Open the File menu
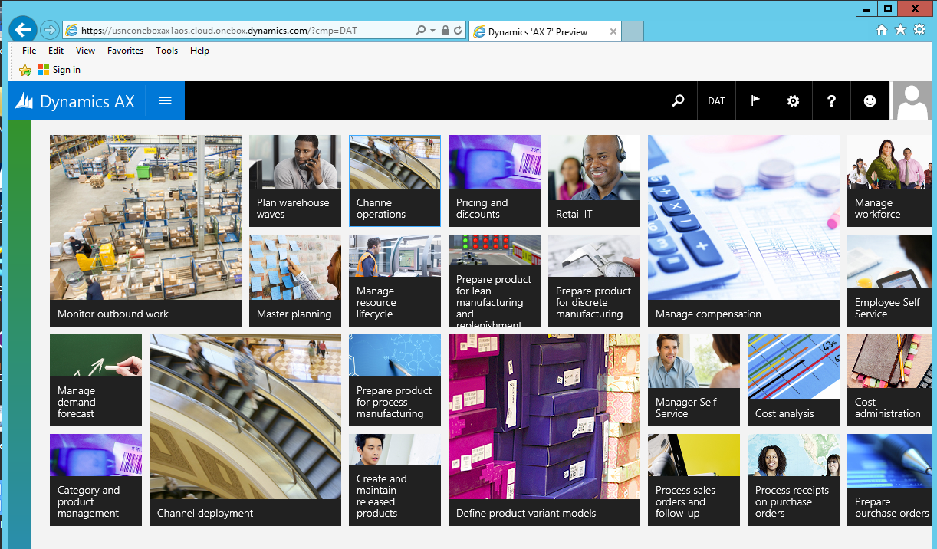The image size is (937, 549). pos(29,51)
